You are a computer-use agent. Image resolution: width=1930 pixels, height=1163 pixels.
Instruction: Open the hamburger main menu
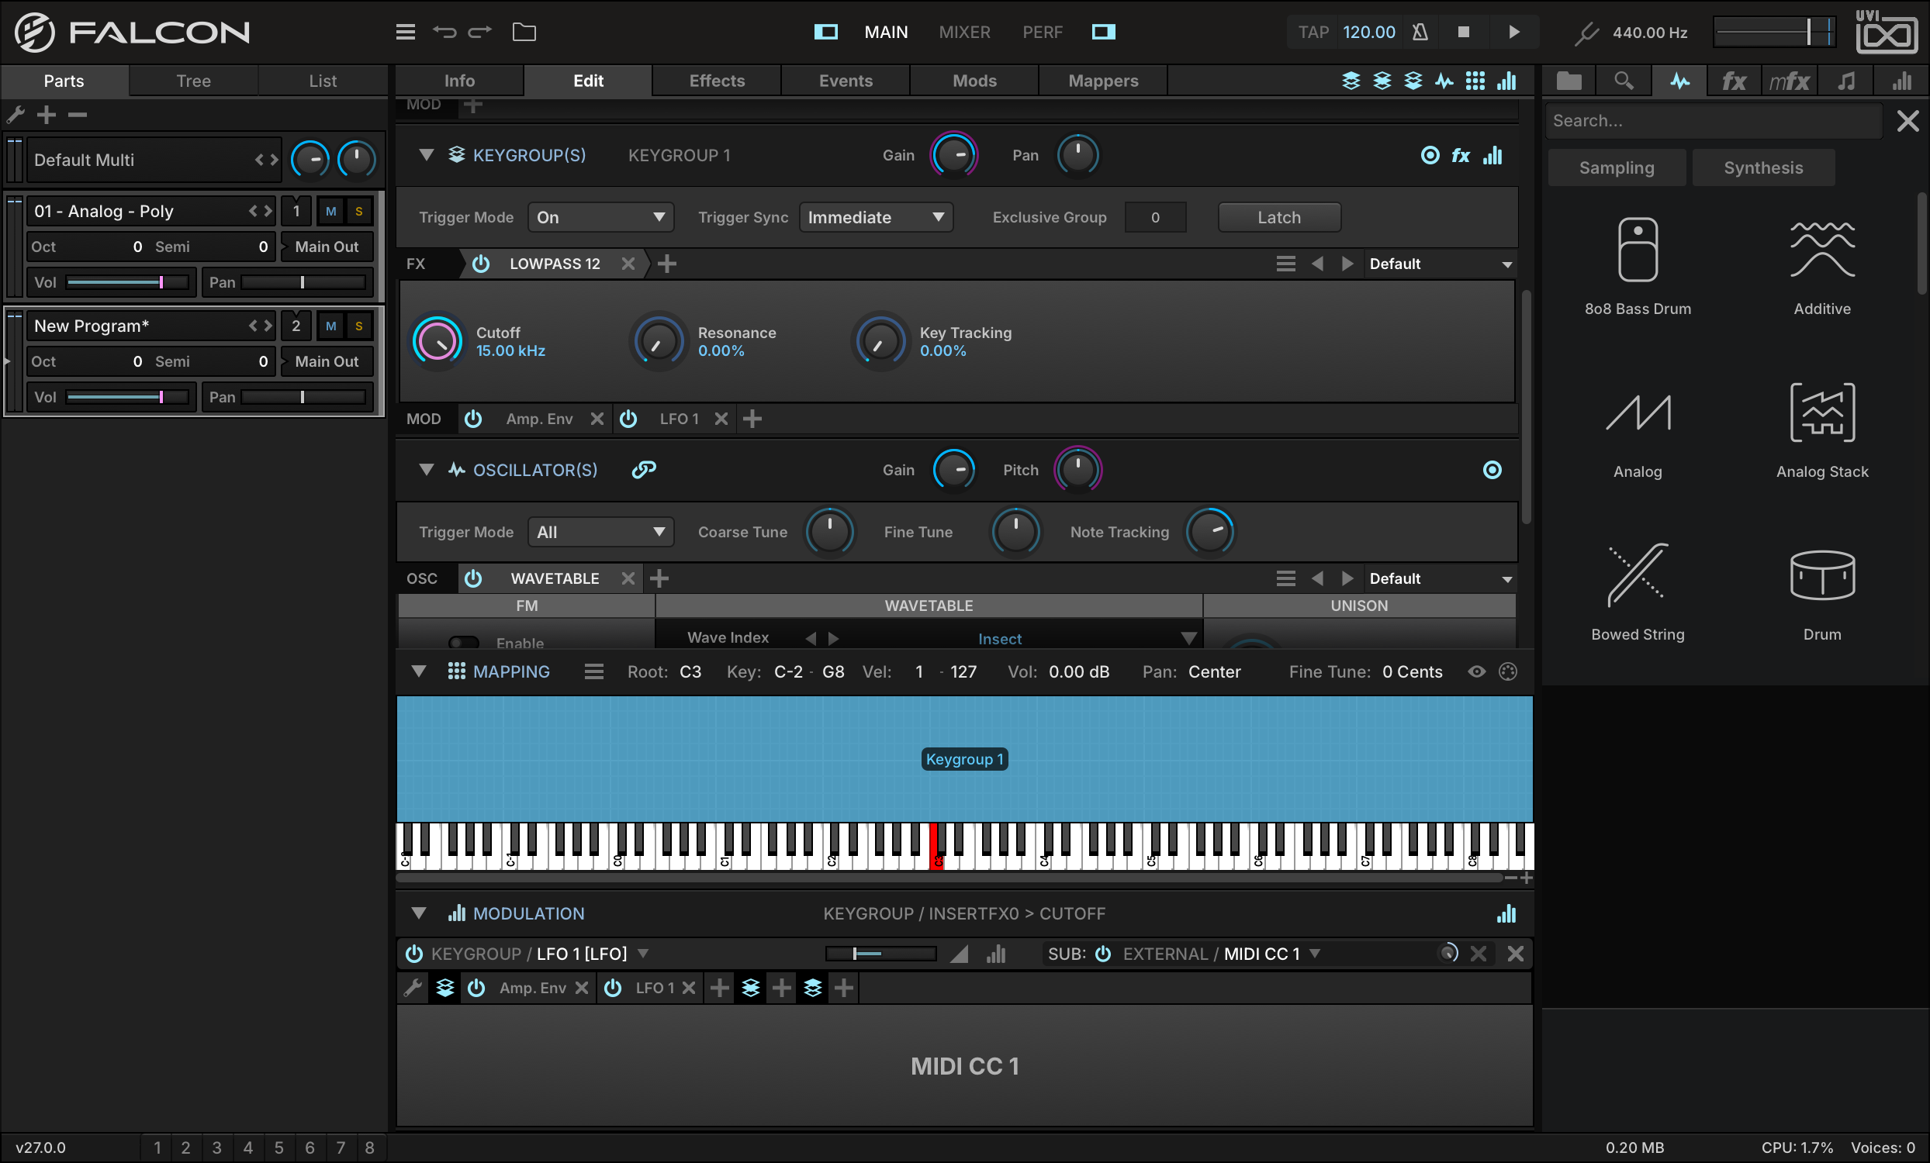405,32
